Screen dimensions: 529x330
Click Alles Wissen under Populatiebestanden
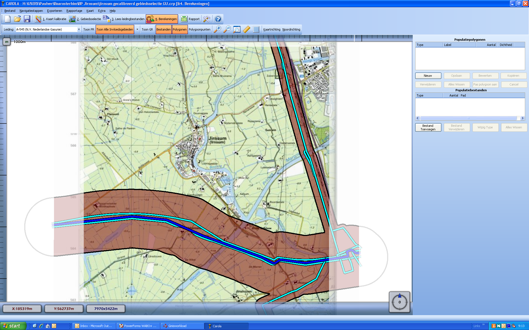pyautogui.click(x=514, y=127)
